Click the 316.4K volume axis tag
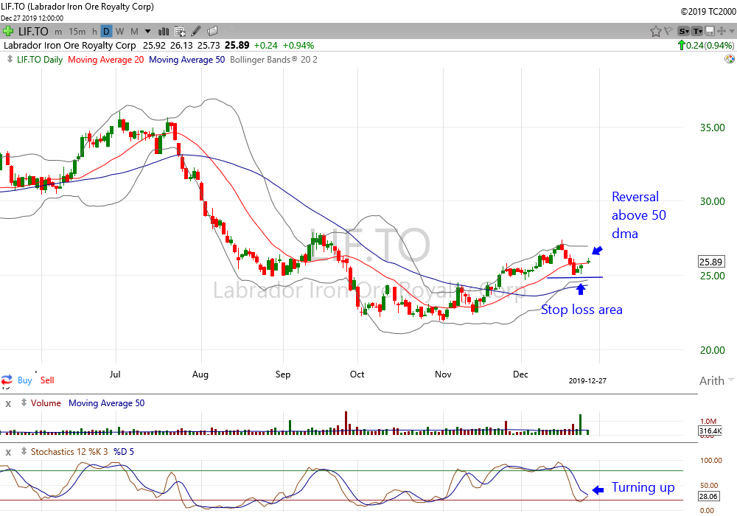The image size is (737, 516). click(x=710, y=430)
